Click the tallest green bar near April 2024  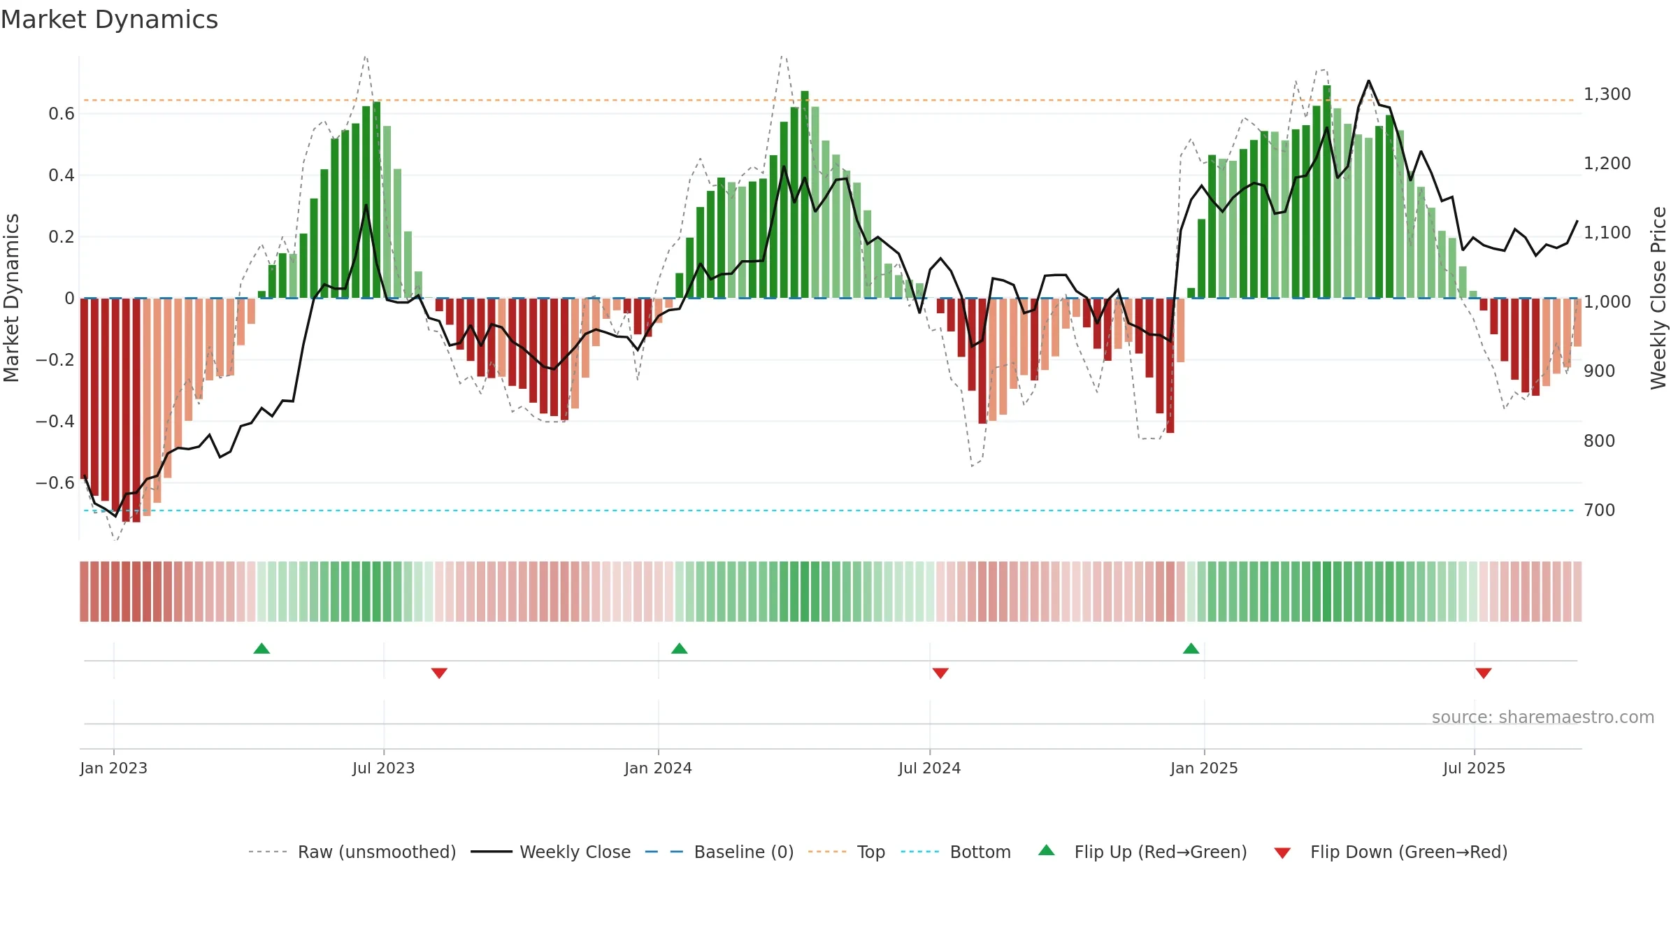click(805, 194)
